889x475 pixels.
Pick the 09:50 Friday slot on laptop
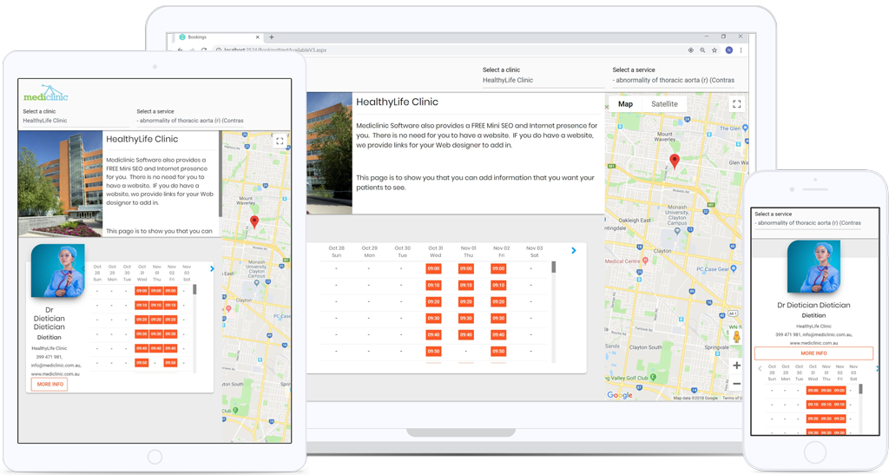coord(498,352)
